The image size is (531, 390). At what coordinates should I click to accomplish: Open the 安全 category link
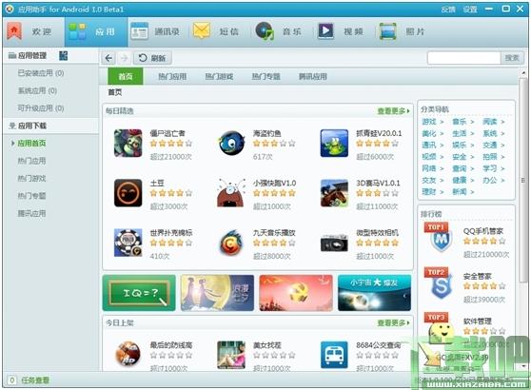tap(460, 157)
